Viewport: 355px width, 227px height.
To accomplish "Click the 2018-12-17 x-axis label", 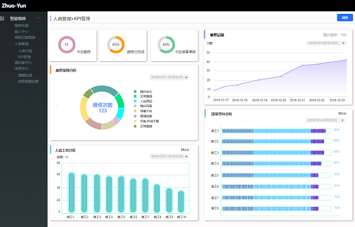I will pos(221,100).
